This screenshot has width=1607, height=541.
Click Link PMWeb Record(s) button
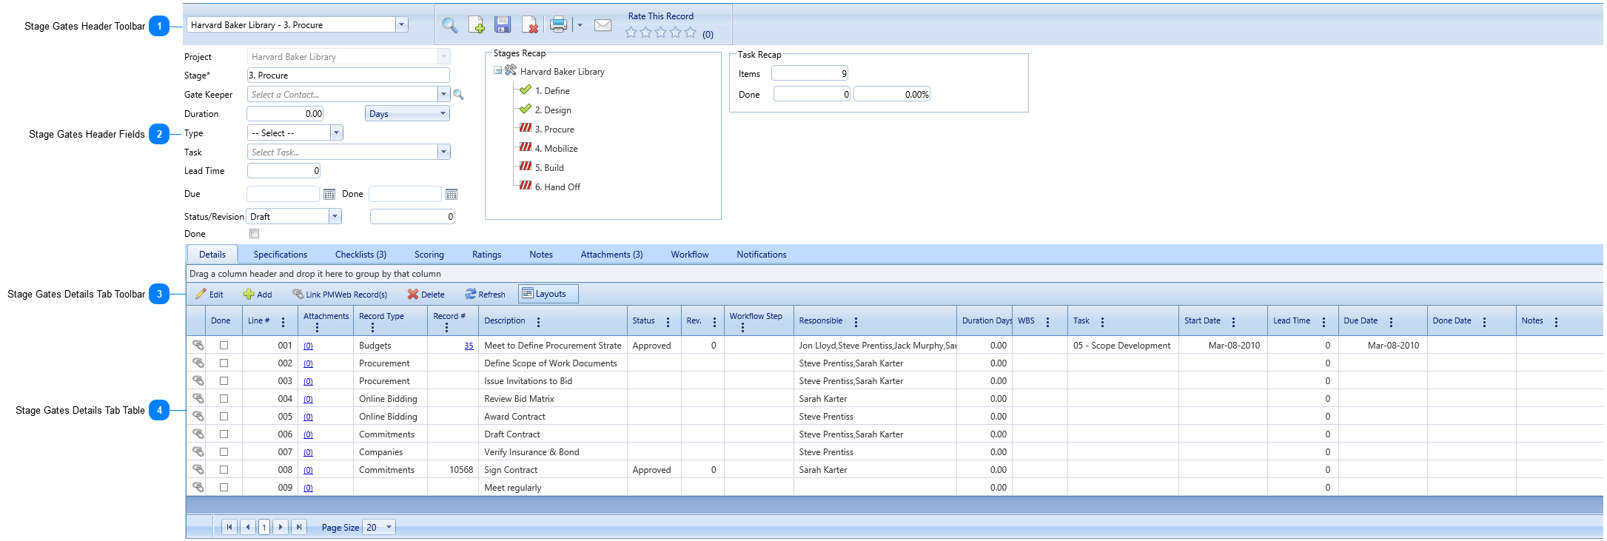click(x=340, y=295)
